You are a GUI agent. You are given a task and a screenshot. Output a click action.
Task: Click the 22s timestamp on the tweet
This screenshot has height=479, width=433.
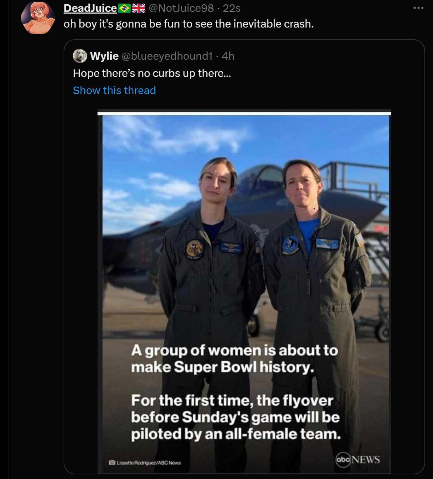(232, 8)
